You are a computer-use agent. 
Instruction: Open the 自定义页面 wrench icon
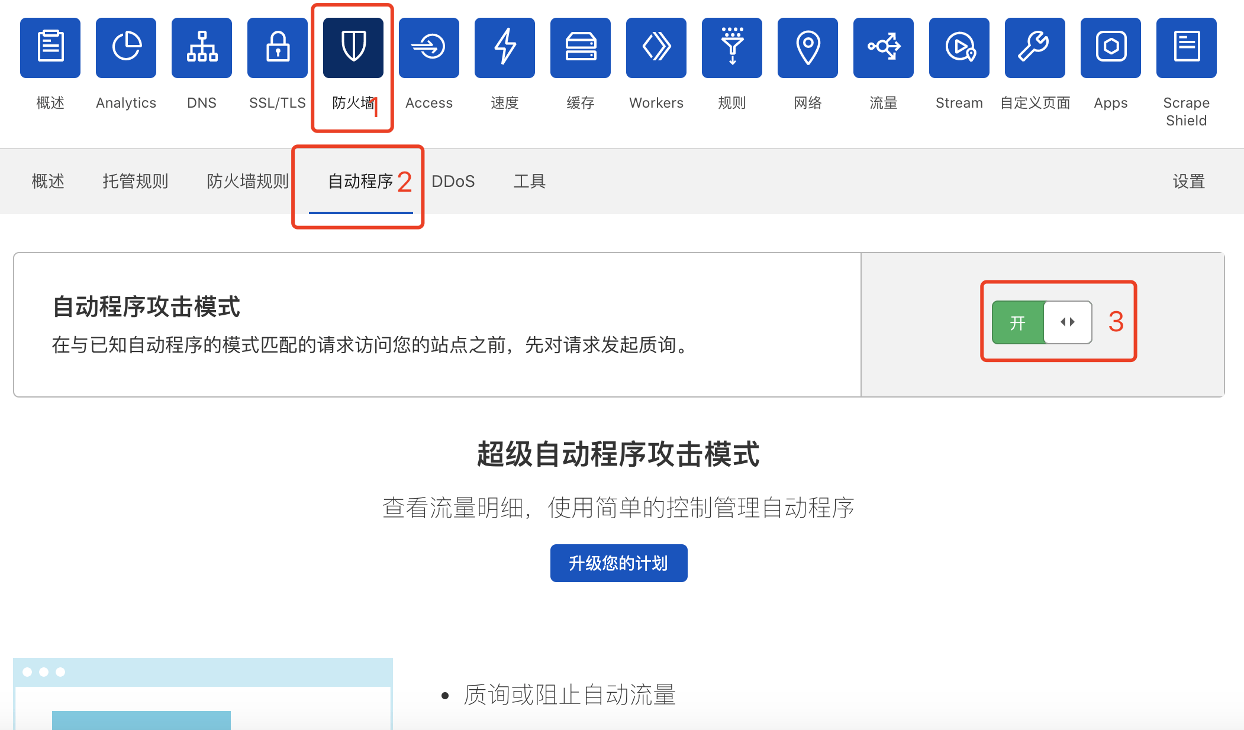(1035, 48)
